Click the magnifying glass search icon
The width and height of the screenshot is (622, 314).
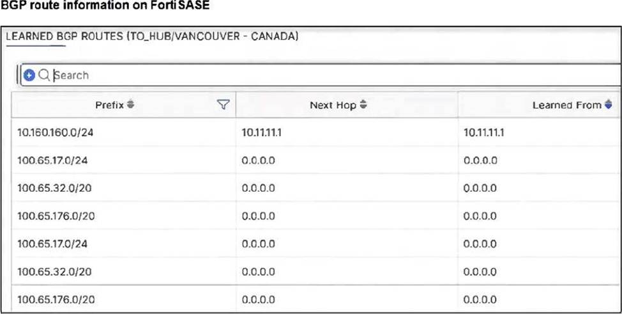click(x=44, y=75)
